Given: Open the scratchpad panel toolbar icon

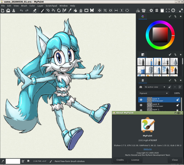Looking at the screenshot, I should coord(162,10).
